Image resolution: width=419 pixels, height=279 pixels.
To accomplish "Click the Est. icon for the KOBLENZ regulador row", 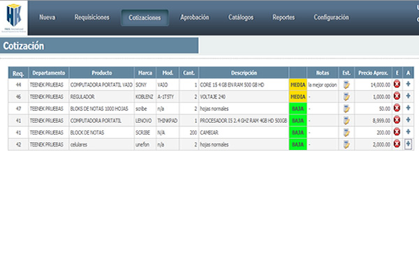I will (346, 96).
